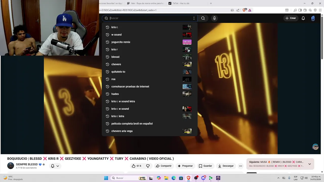Select suggestion 'blessd'
324x182 pixels.
click(149, 57)
